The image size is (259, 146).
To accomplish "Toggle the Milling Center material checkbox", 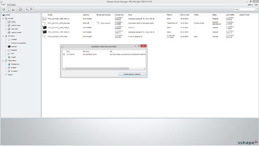I will [x=64, y=54].
